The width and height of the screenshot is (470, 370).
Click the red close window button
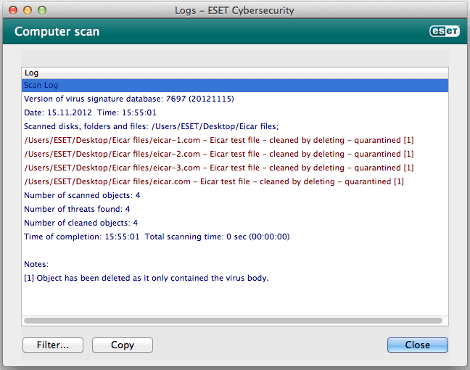(14, 11)
